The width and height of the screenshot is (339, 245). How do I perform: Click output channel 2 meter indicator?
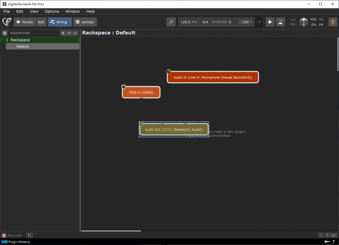tap(327, 235)
